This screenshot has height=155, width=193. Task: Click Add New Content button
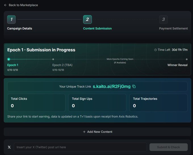click(97, 132)
